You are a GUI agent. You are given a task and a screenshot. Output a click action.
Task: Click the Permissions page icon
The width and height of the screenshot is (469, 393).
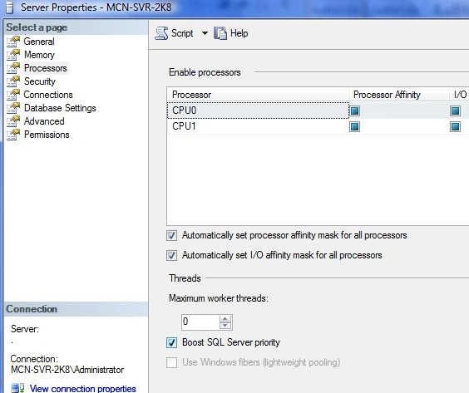coord(13,135)
